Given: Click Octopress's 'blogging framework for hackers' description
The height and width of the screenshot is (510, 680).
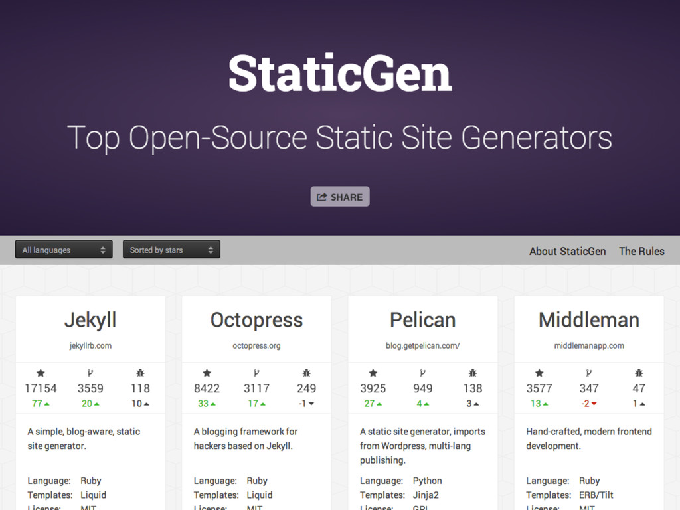Looking at the screenshot, I should click(246, 438).
